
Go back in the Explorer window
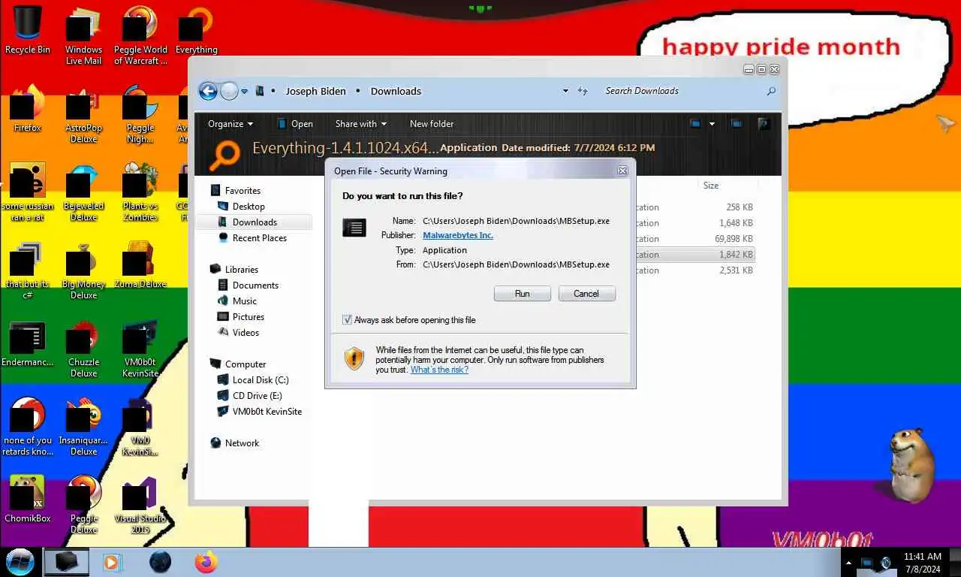(x=208, y=92)
